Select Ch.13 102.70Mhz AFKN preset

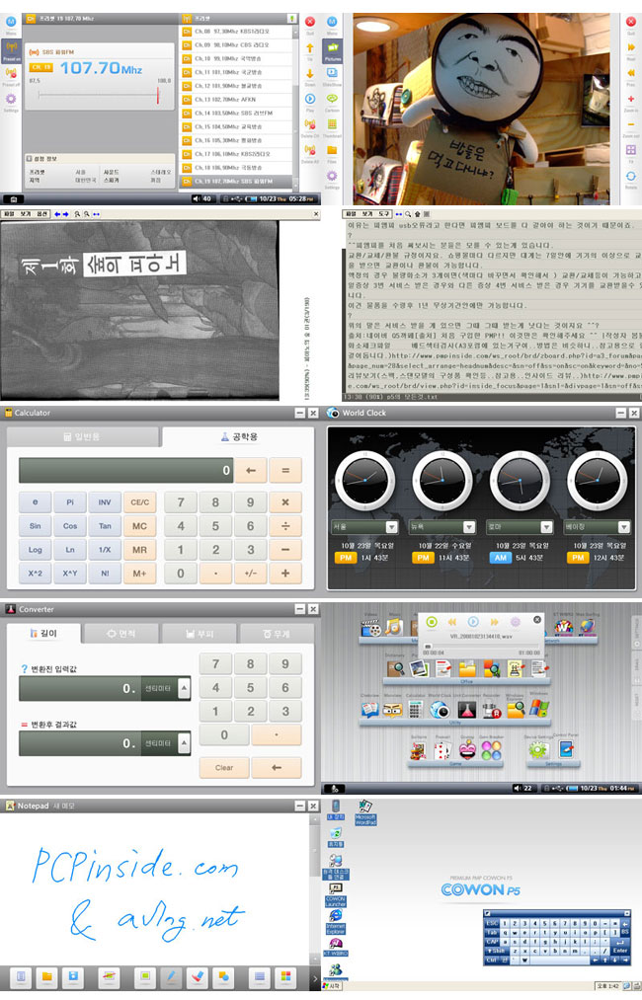(x=237, y=100)
